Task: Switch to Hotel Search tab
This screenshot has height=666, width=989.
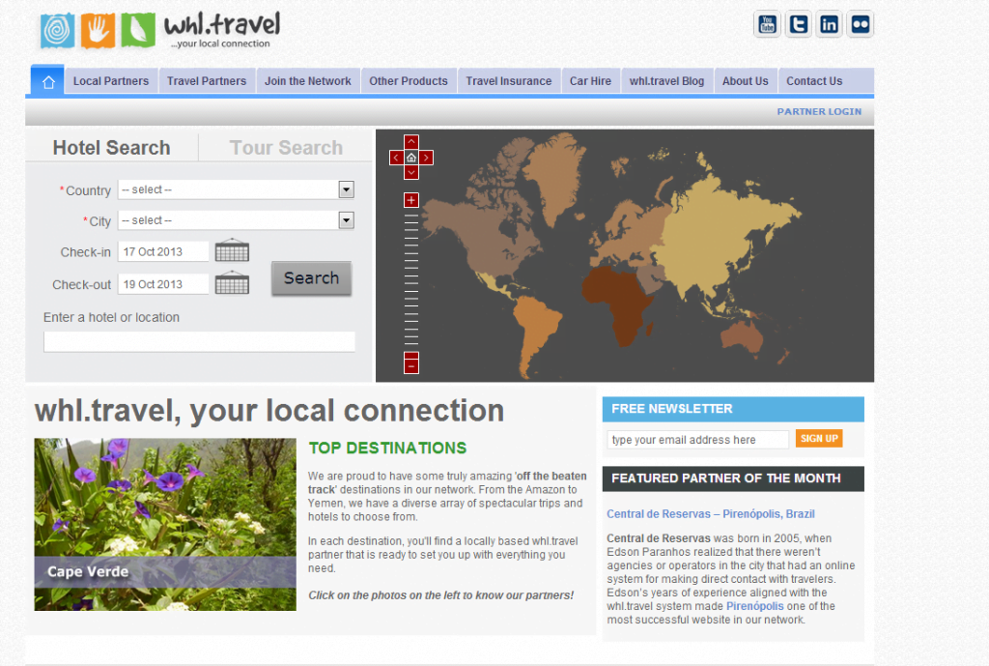Action: pyautogui.click(x=112, y=148)
